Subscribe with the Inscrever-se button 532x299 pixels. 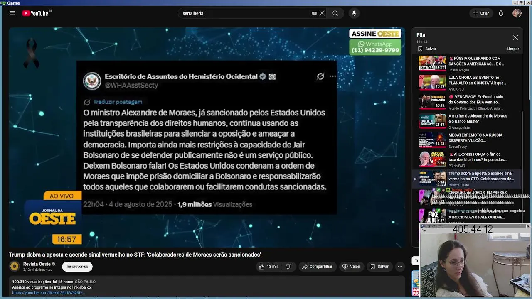coord(77,267)
